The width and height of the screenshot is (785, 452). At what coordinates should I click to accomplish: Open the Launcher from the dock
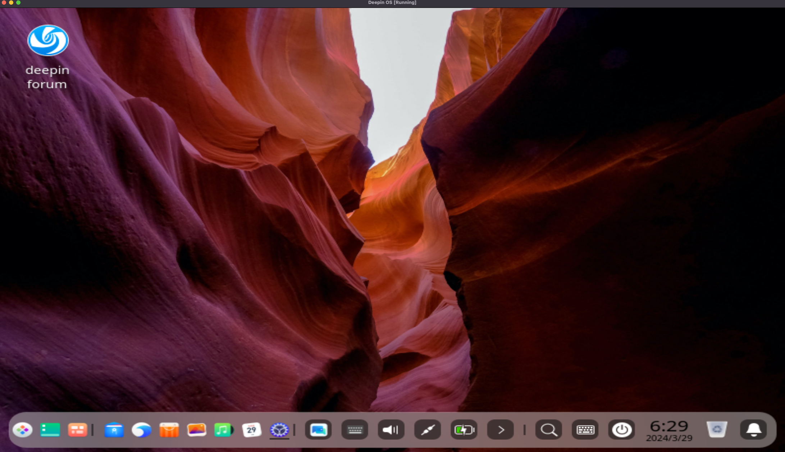[x=23, y=430]
